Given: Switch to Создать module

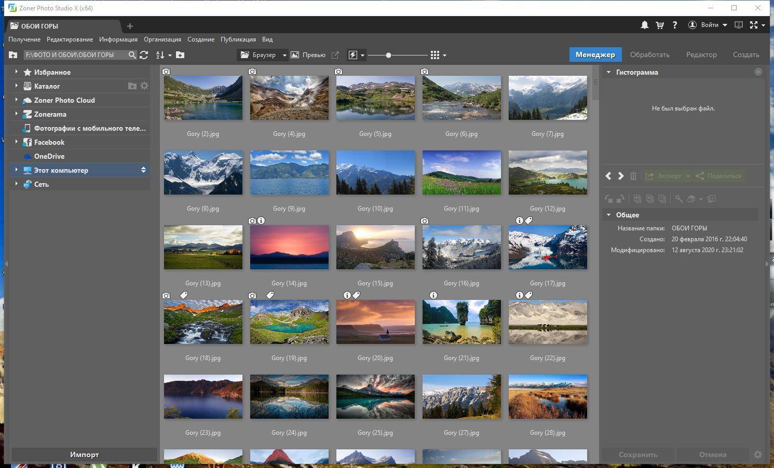Looking at the screenshot, I should point(746,54).
